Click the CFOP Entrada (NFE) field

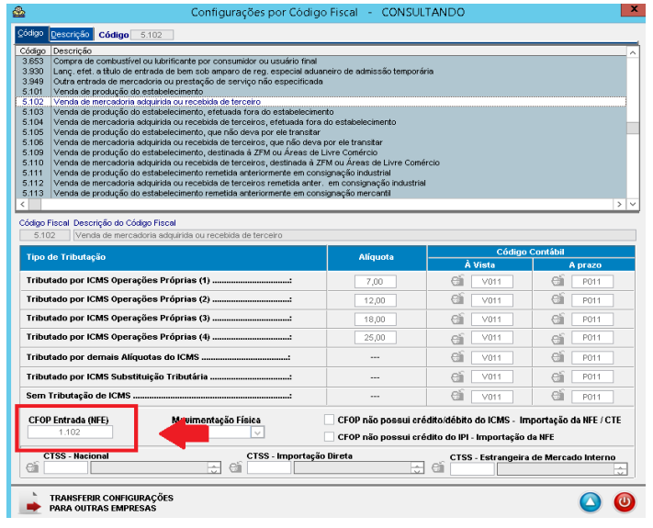[x=70, y=433]
